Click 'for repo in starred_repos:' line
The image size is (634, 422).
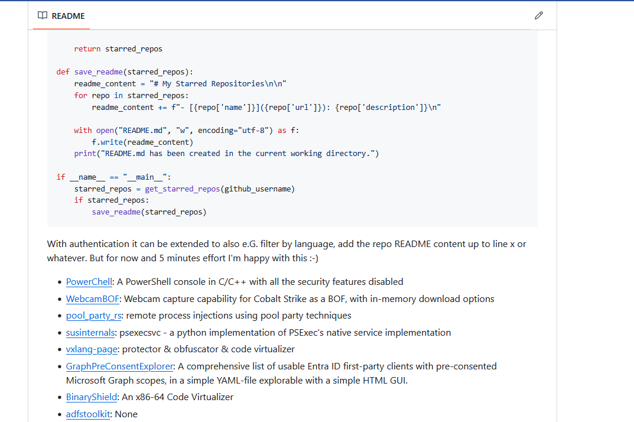point(131,96)
